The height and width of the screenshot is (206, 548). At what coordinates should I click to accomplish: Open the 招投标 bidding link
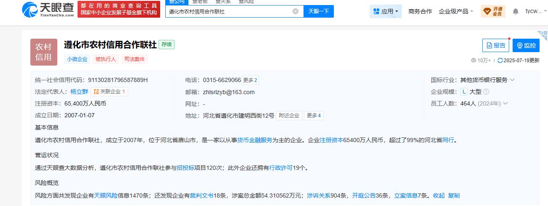tap(185, 168)
